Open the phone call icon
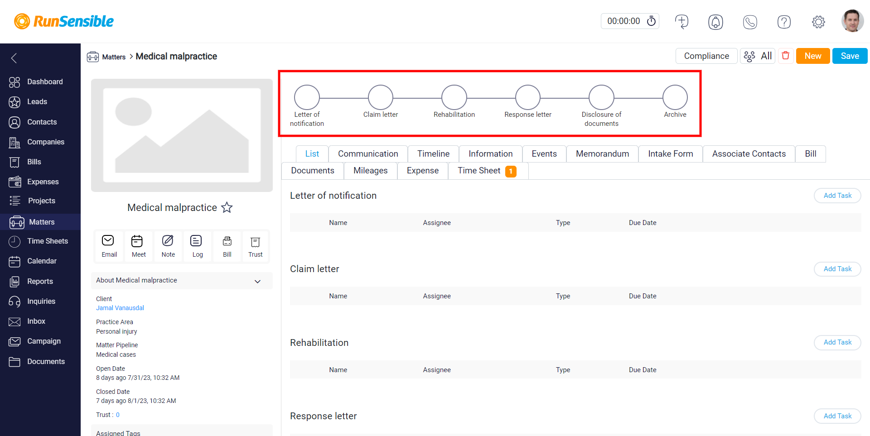The height and width of the screenshot is (436, 870). pyautogui.click(x=750, y=22)
